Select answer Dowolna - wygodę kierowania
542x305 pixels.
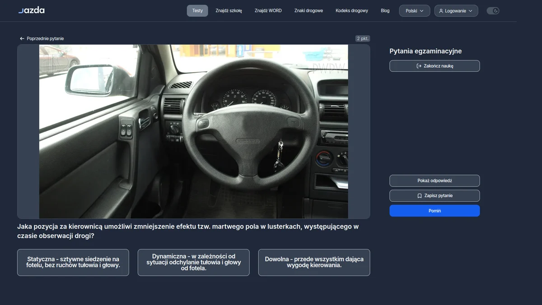(x=314, y=263)
